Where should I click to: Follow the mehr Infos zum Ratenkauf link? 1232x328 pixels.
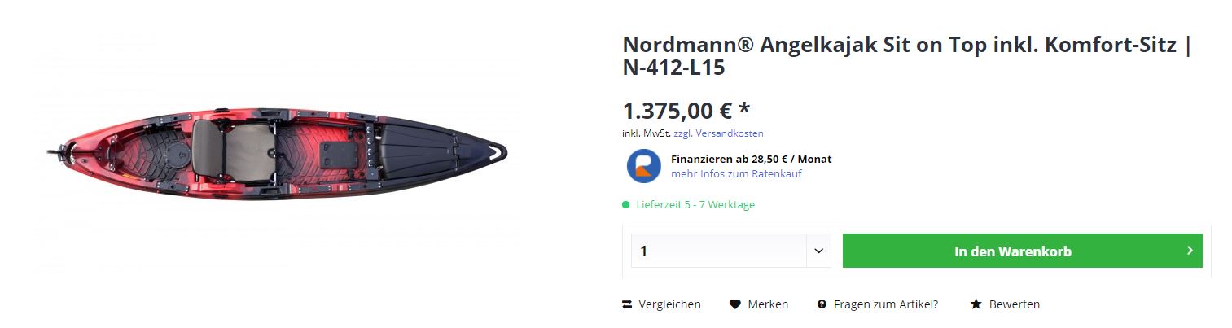[736, 173]
